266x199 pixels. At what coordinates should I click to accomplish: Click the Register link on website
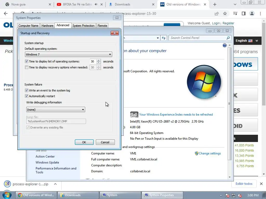tap(228, 23)
